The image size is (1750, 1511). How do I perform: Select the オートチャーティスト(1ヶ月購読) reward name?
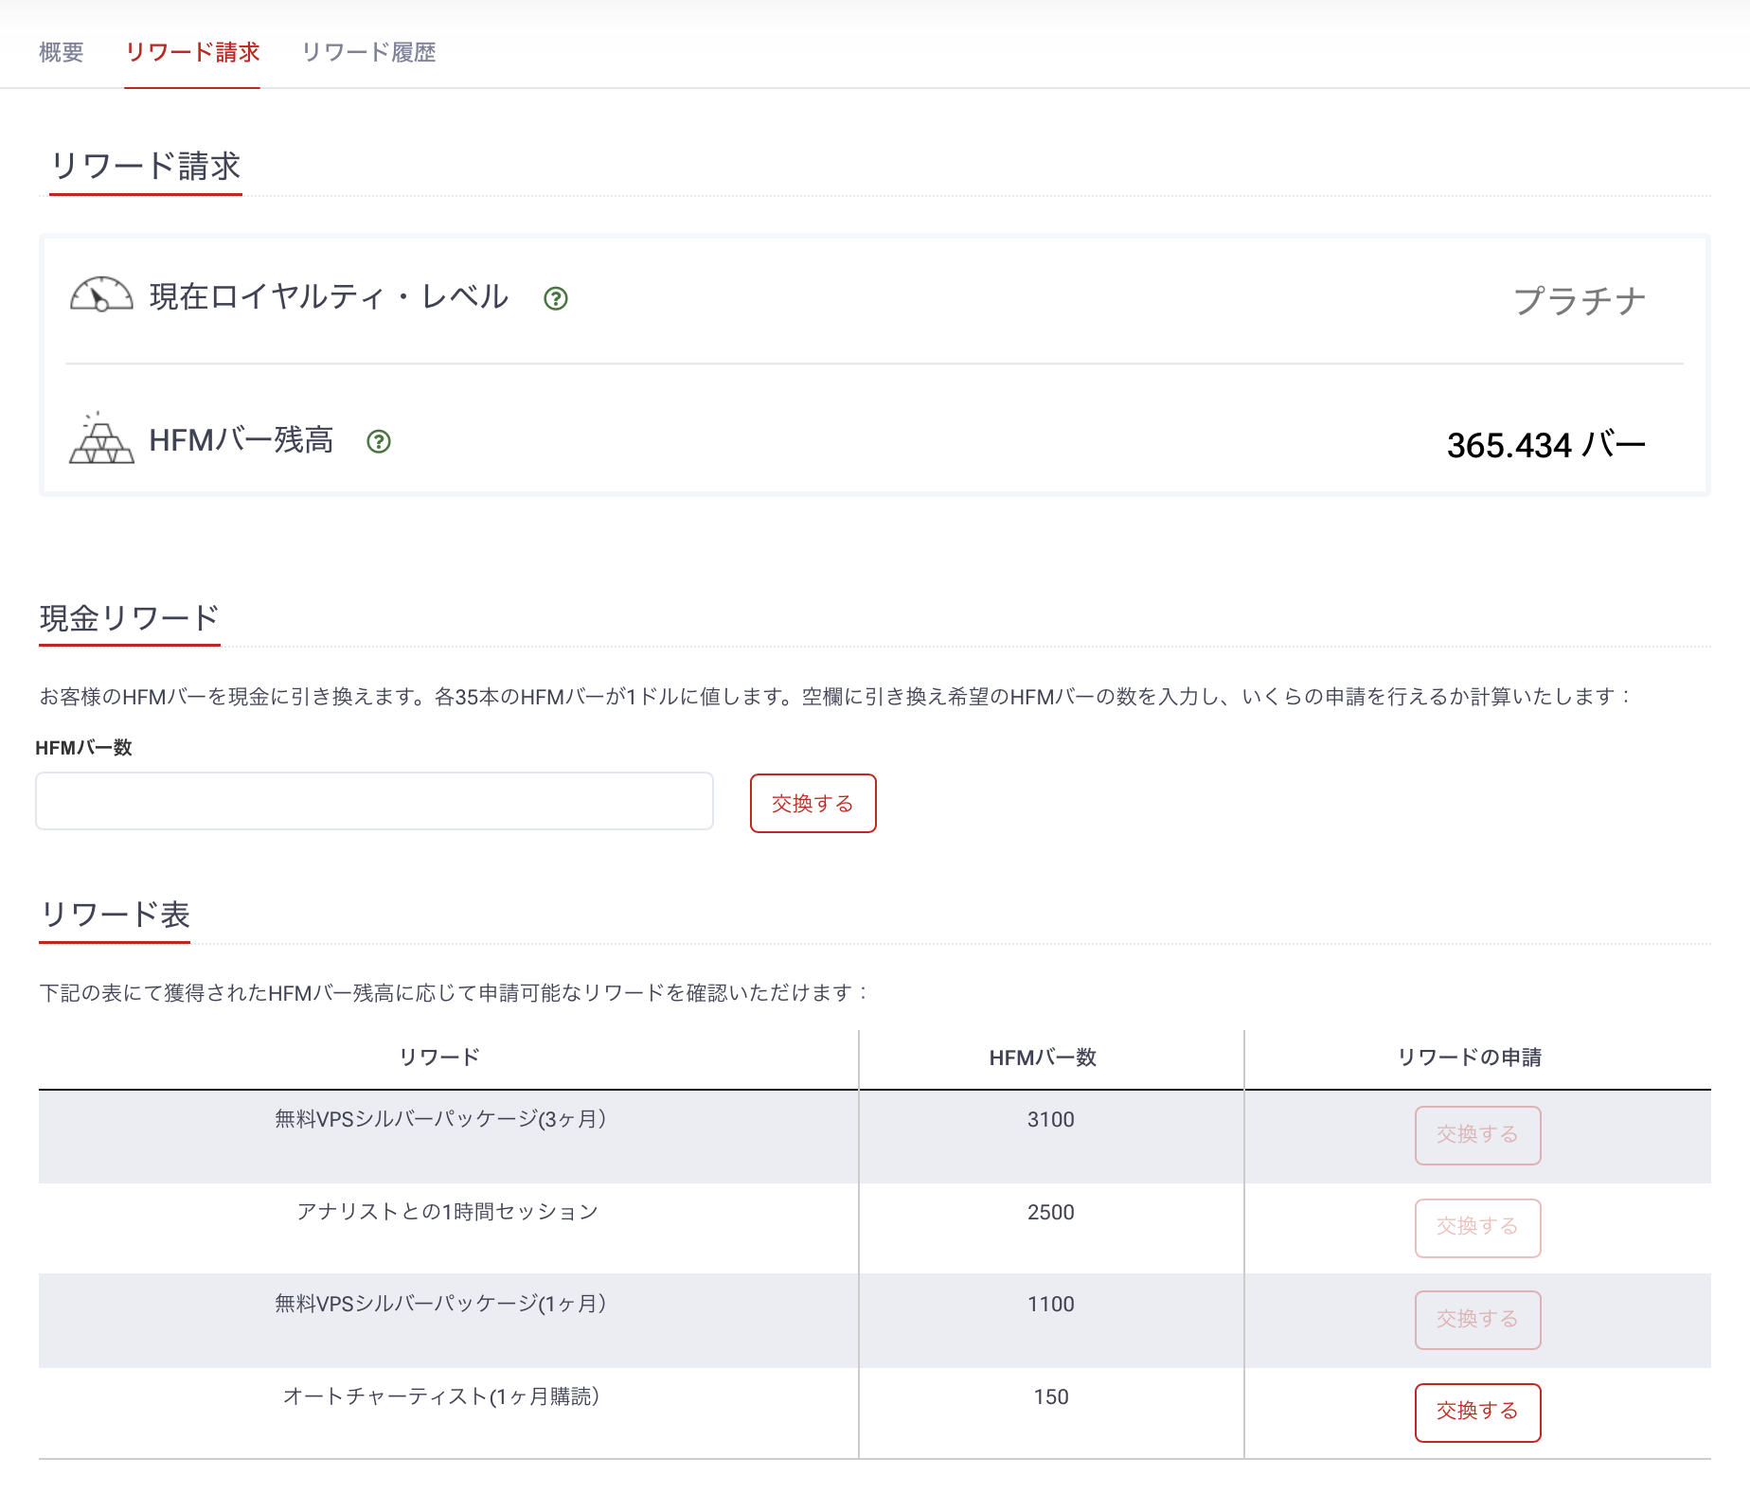pos(440,1396)
